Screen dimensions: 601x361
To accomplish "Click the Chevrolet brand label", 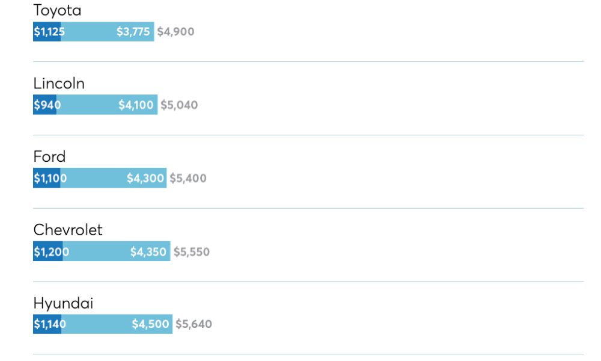I will [68, 230].
